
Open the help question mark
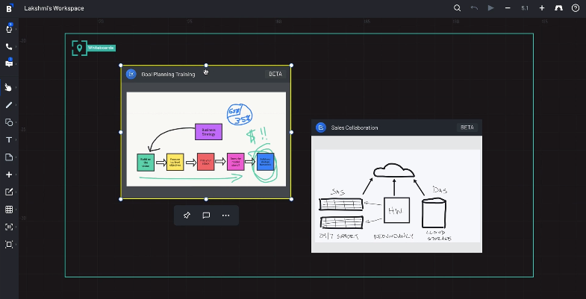[576, 8]
